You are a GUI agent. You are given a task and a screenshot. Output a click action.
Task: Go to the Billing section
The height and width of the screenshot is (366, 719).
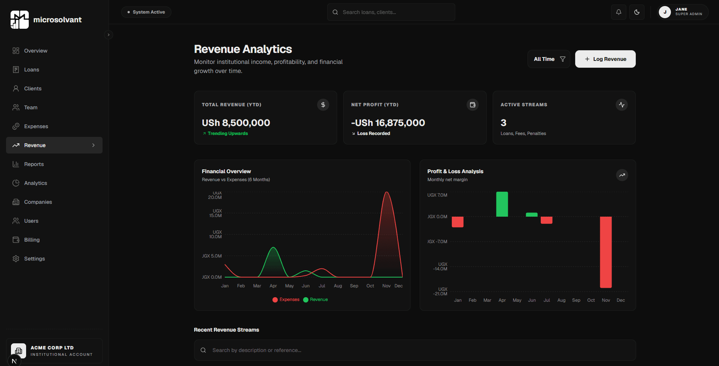(54, 240)
